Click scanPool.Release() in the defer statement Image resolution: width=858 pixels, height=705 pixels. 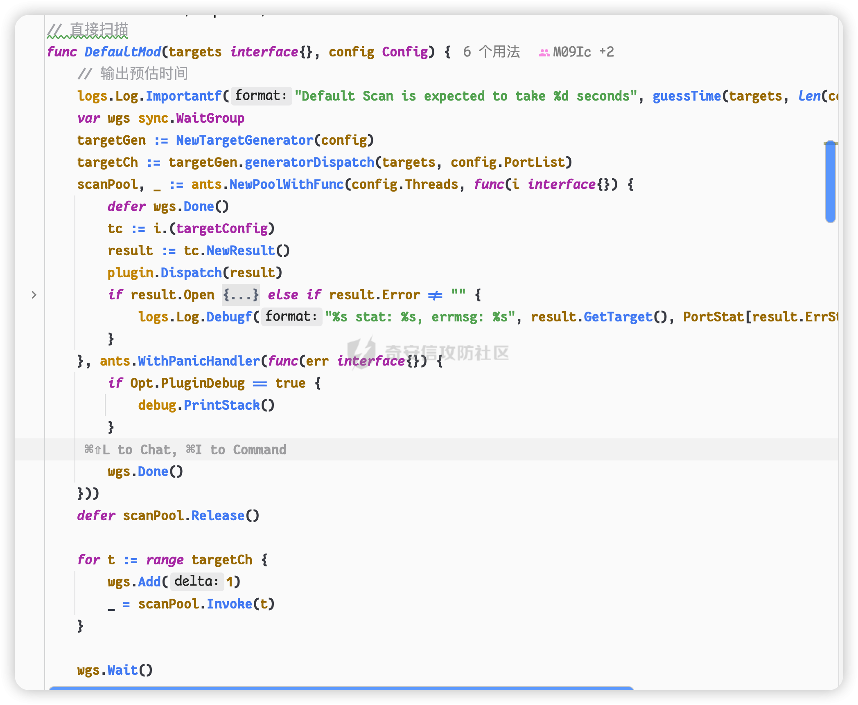pos(191,516)
